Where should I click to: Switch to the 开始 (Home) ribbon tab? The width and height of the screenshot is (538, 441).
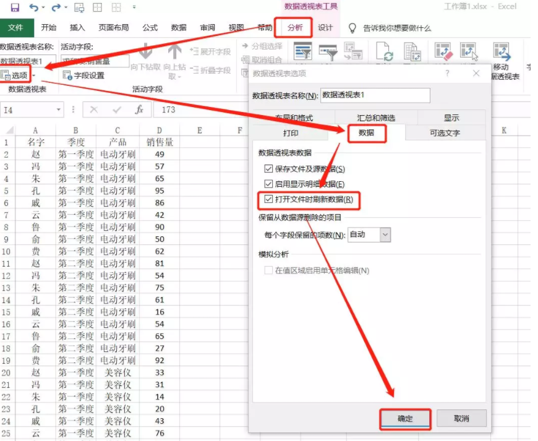49,28
